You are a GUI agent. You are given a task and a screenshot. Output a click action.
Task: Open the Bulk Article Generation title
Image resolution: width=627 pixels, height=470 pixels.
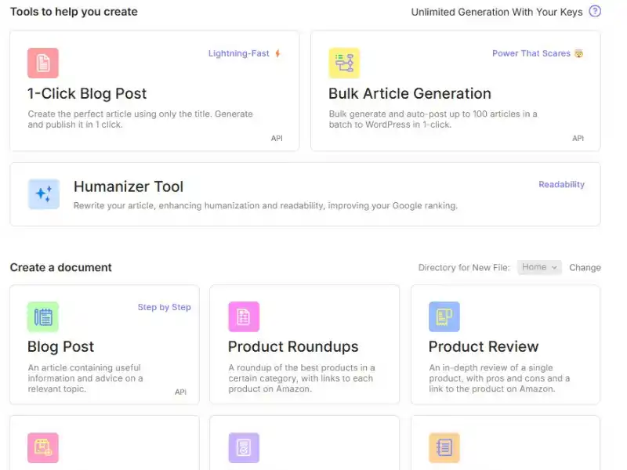(x=409, y=94)
